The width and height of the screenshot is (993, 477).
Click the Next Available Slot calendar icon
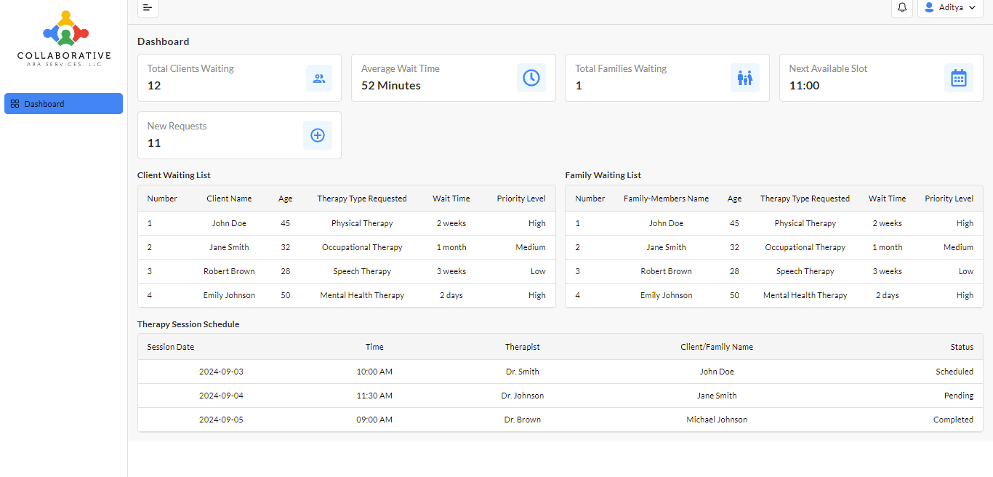[959, 78]
